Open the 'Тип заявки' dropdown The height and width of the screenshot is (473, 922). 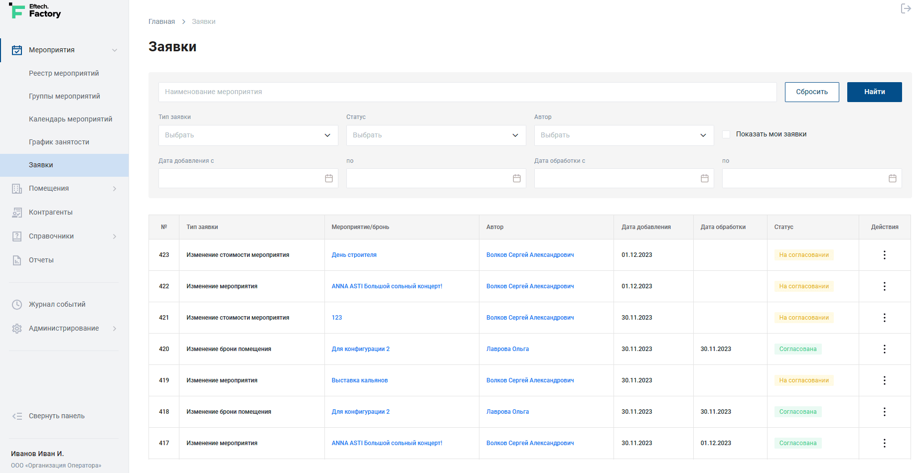[248, 135]
